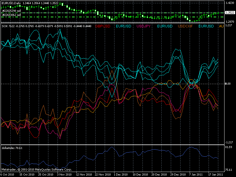This screenshot has width=236, height=177.
Task: Click the 1.3522 current price marker
Action: click(x=230, y=13)
